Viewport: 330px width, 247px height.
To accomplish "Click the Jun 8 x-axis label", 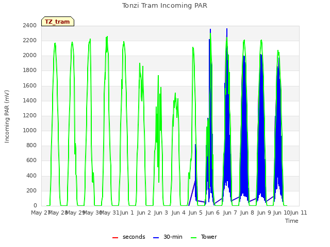I will tap(247, 213).
